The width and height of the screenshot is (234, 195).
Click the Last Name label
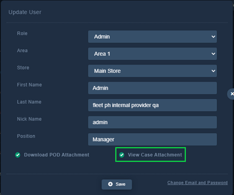click(x=29, y=102)
